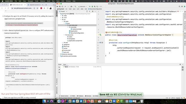This screenshot has width=186, height=104.
Task: Click spring-boot breadcrumb in navigation bar
Action: tap(60, 9)
